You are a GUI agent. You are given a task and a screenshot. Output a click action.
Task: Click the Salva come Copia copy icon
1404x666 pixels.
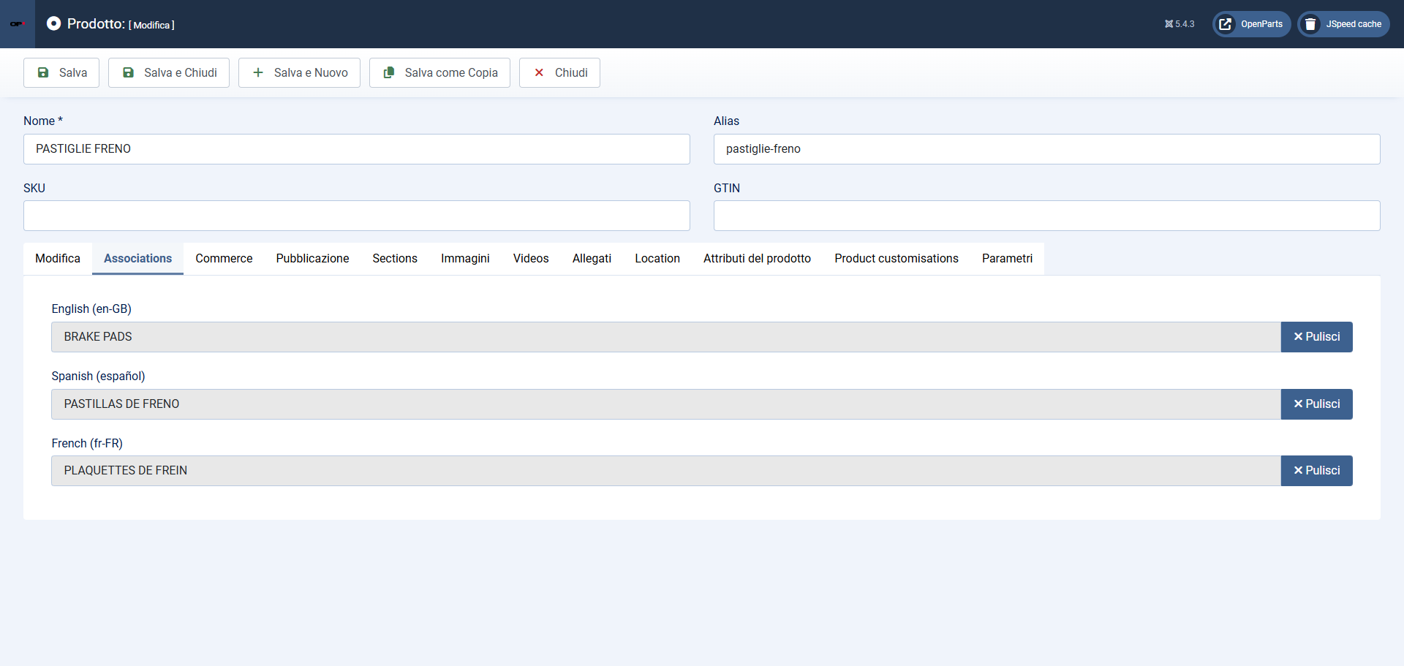(389, 72)
